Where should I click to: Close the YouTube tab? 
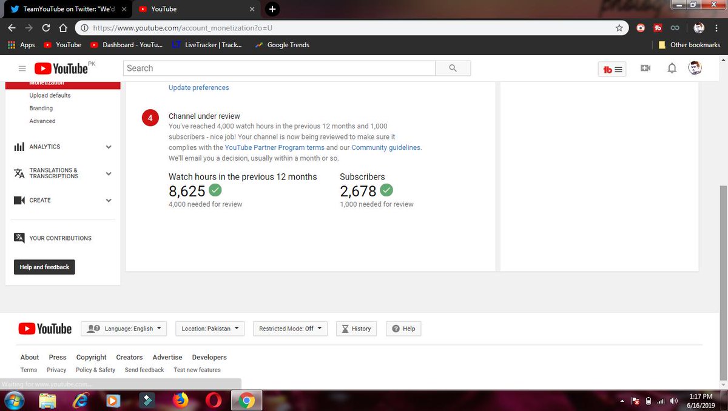(252, 9)
